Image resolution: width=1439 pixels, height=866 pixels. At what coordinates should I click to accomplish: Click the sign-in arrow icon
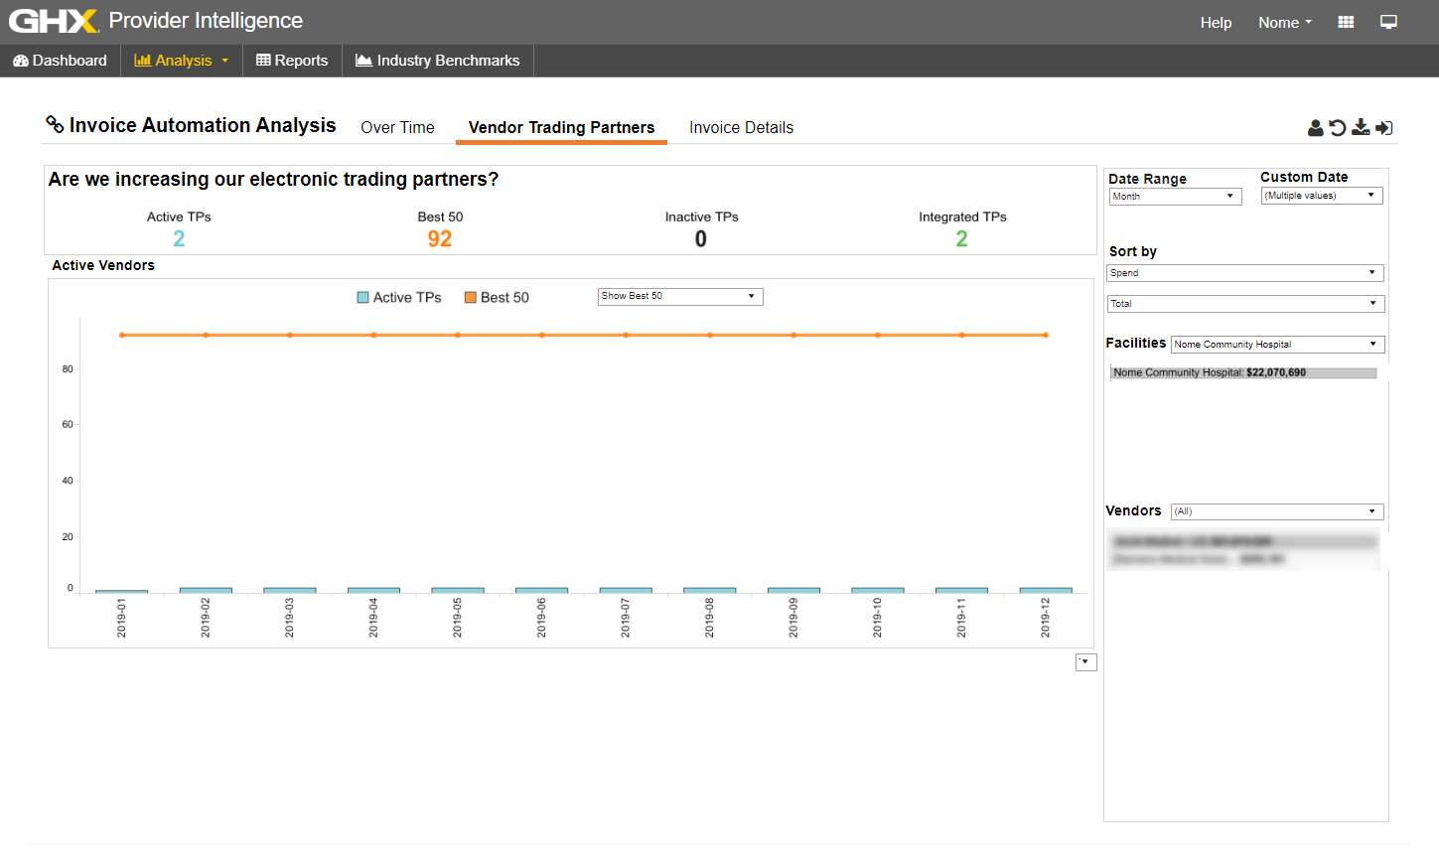pos(1384,128)
